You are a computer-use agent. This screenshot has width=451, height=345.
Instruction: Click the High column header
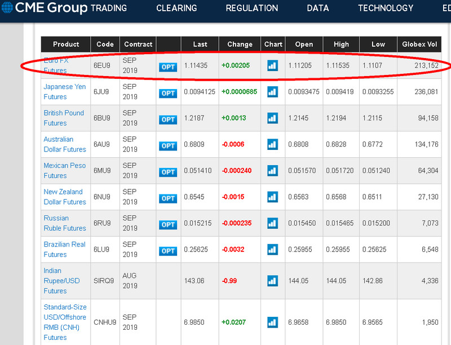coord(341,45)
